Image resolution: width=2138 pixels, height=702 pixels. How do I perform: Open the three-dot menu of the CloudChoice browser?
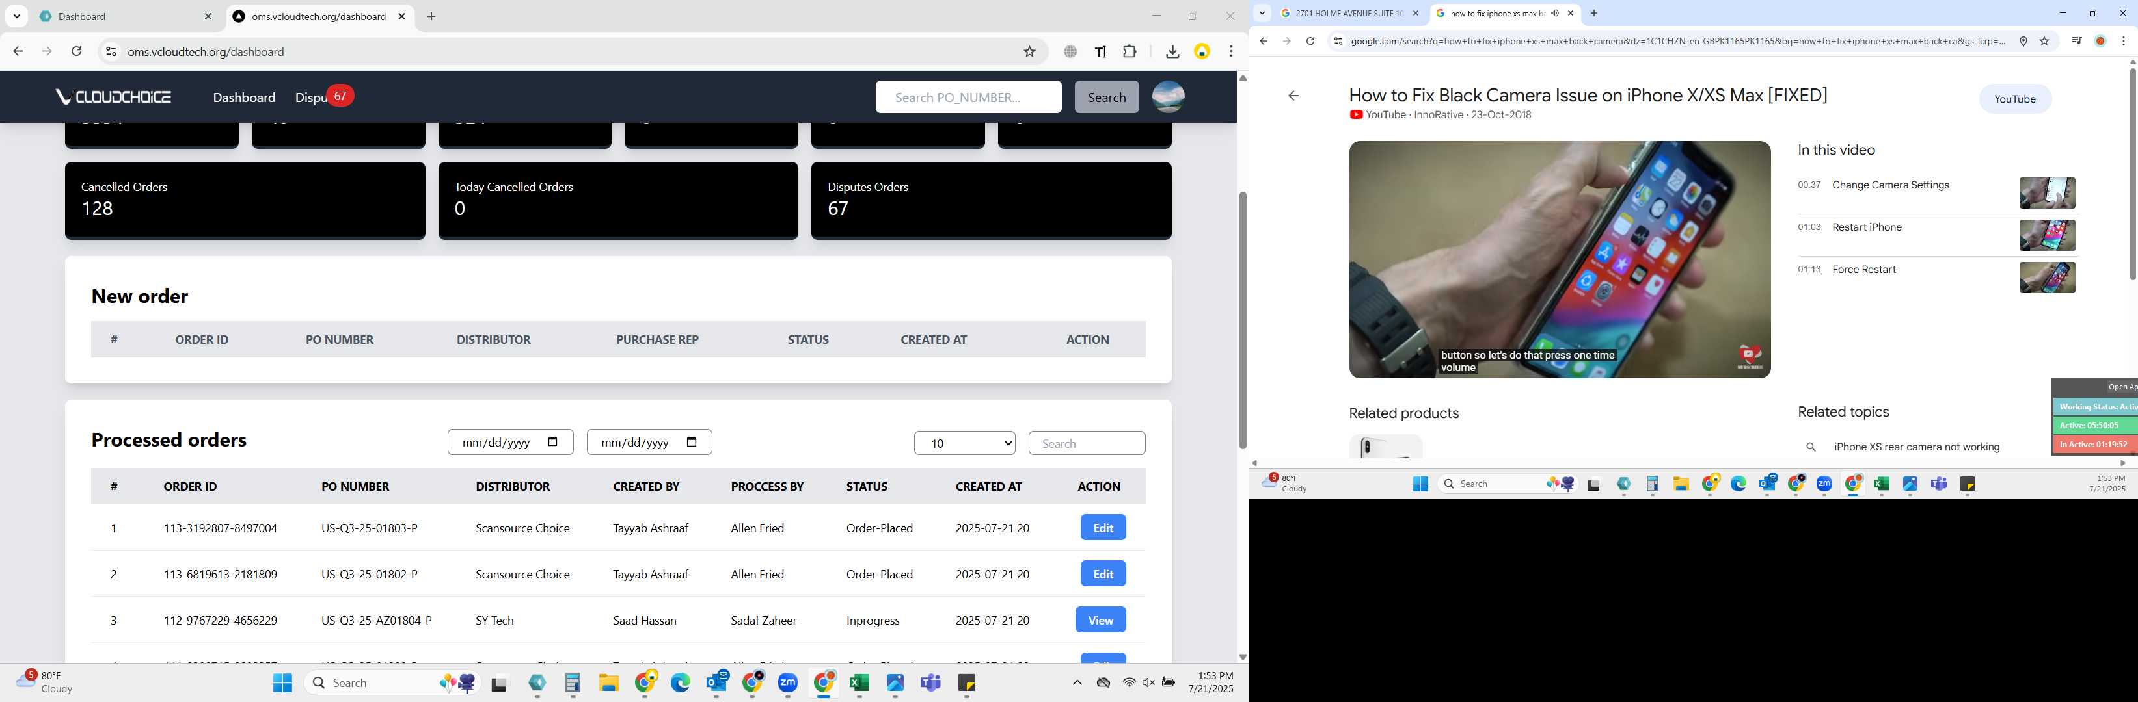coord(1231,51)
